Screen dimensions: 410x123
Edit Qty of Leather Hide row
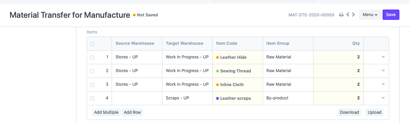(338, 57)
